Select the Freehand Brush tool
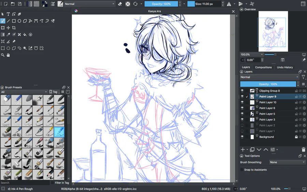Screen dimensions: 307x192 coord(3,21)
